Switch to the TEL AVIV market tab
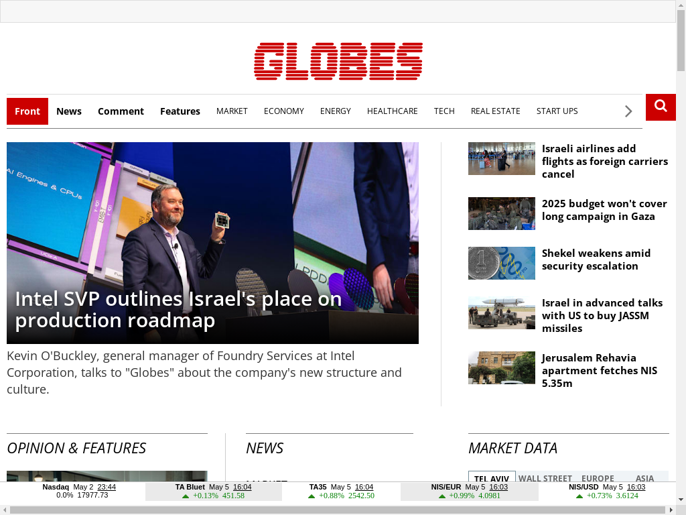 pyautogui.click(x=492, y=477)
